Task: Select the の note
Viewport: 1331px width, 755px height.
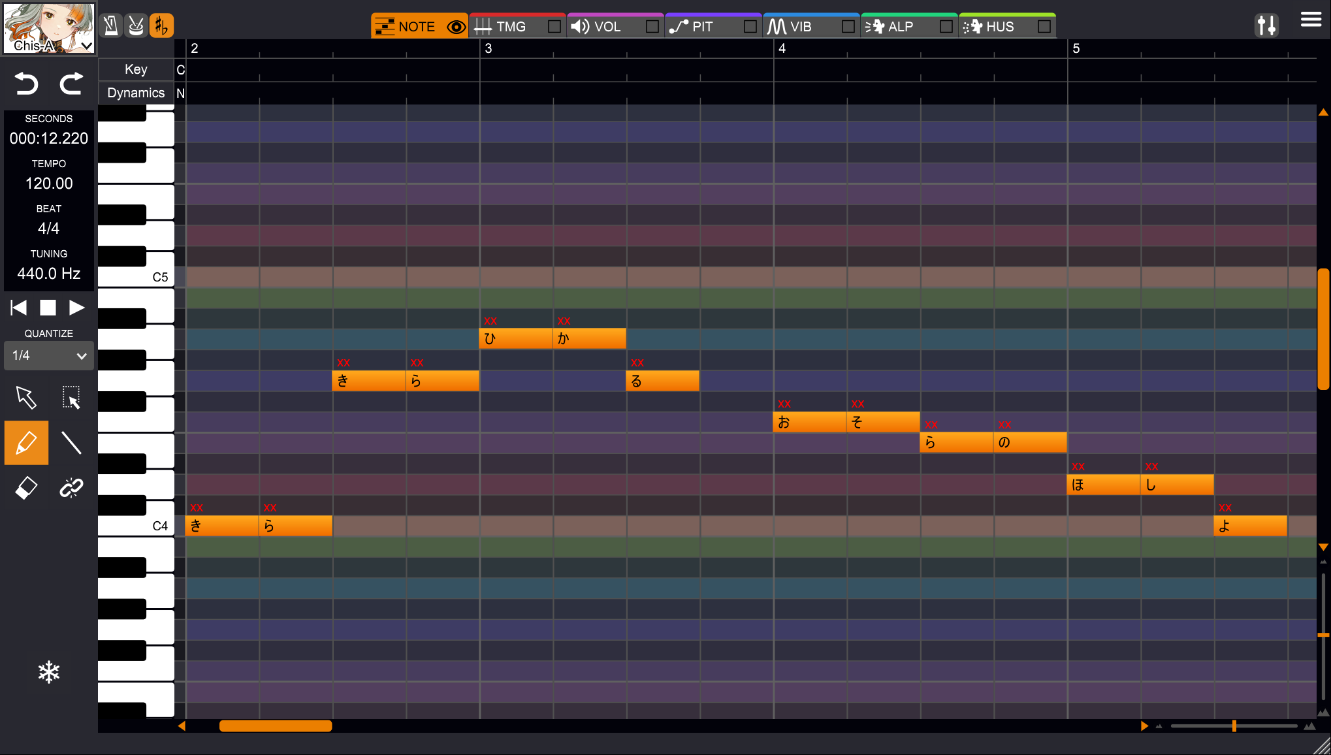Action: [x=1031, y=442]
